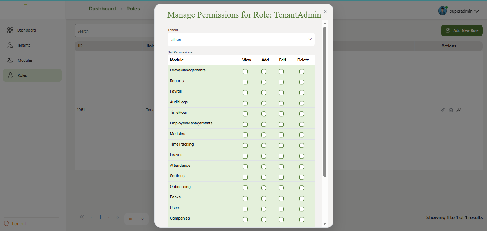
Task: Expand the superadmin account menu chevron
Action: 477,11
